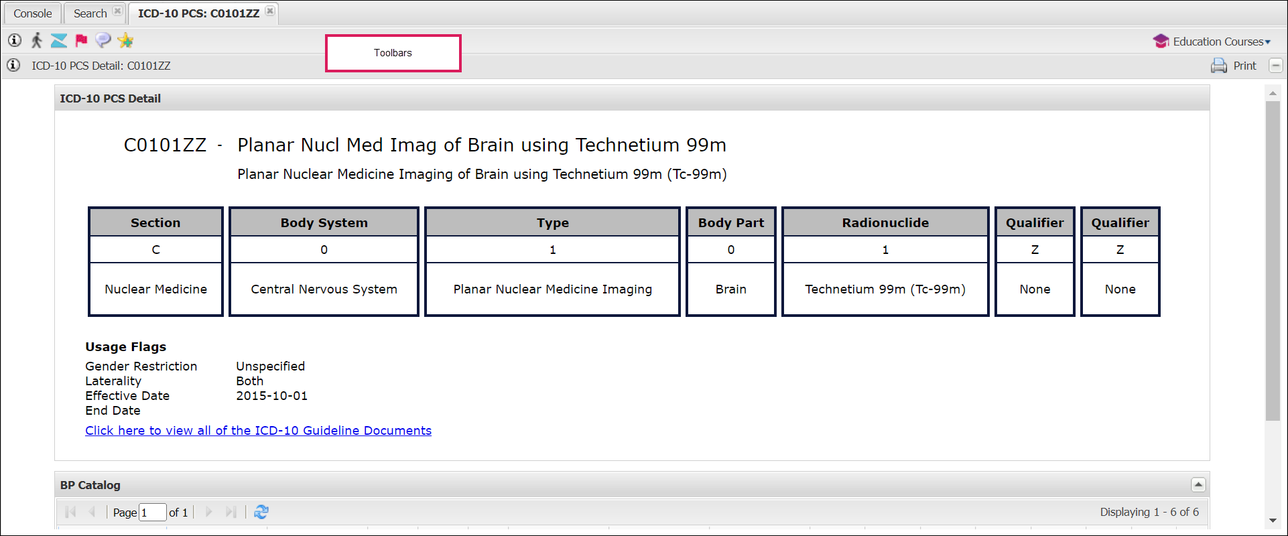
Task: Click the red flag toolbar icon
Action: pos(81,41)
